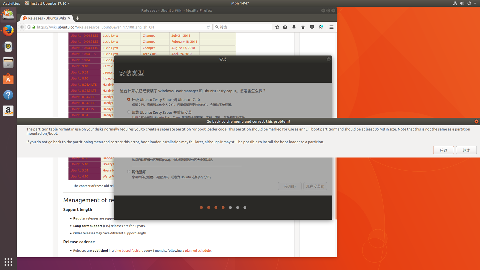Close the Releases - Ubuntu Wiki tab
Viewport: 480px width, 270px height.
point(69,18)
